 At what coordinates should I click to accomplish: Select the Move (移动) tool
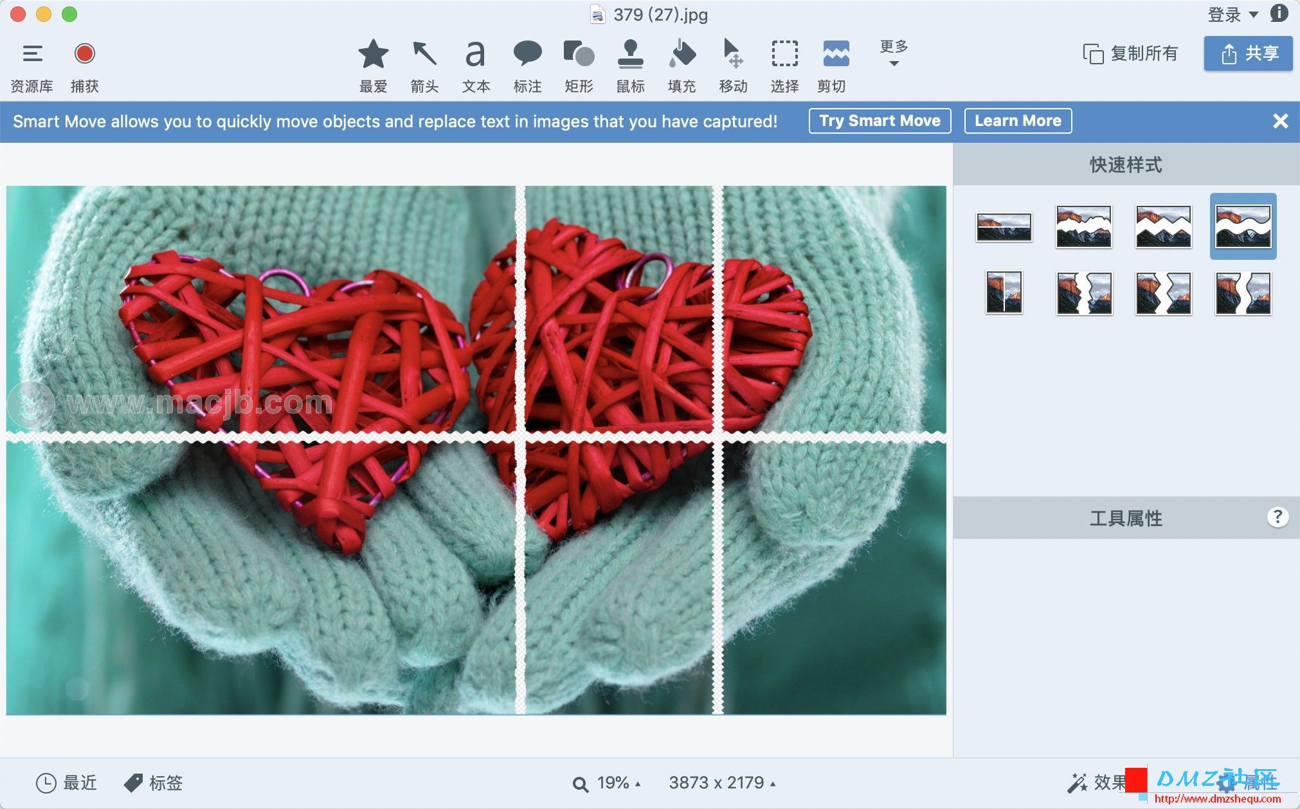click(x=733, y=66)
